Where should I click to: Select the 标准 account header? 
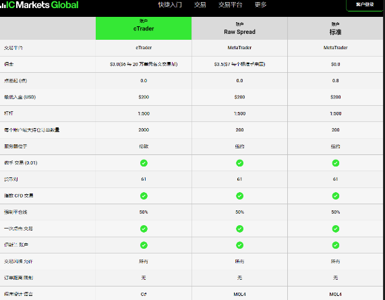click(x=335, y=28)
